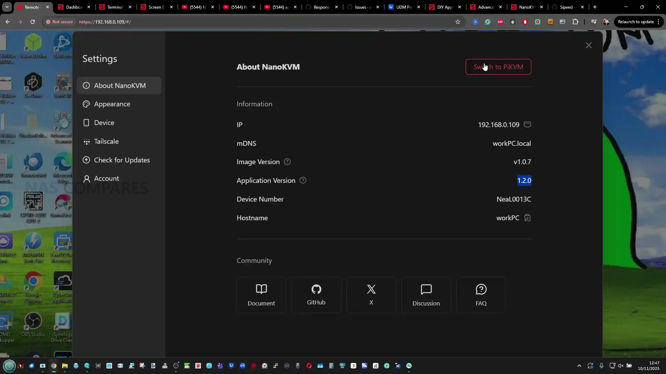Image resolution: width=666 pixels, height=374 pixels.
Task: Open the X social link
Action: click(x=371, y=295)
